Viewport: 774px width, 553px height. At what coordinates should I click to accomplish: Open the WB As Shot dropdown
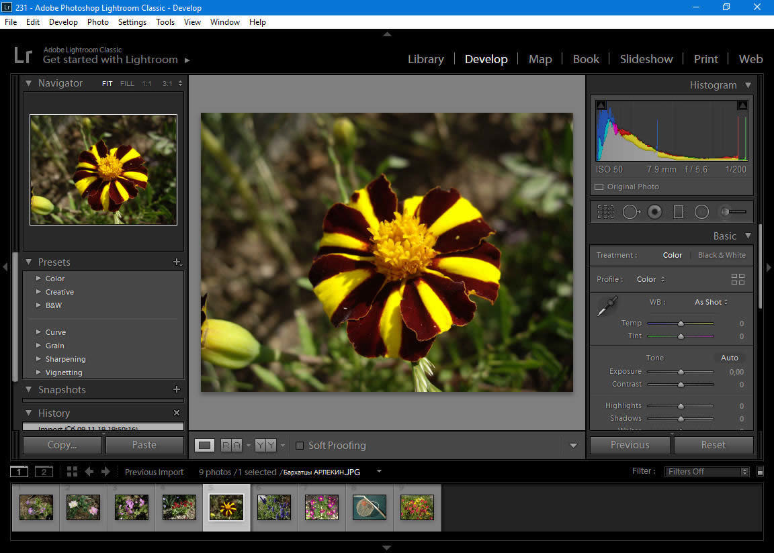711,302
